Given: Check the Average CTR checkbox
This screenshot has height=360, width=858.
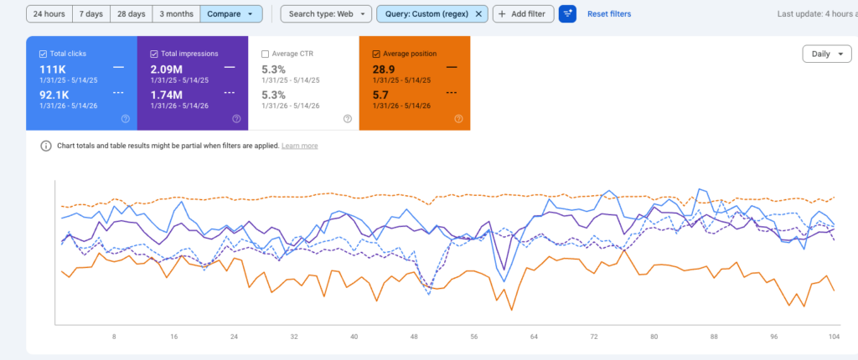Looking at the screenshot, I should 266,54.
